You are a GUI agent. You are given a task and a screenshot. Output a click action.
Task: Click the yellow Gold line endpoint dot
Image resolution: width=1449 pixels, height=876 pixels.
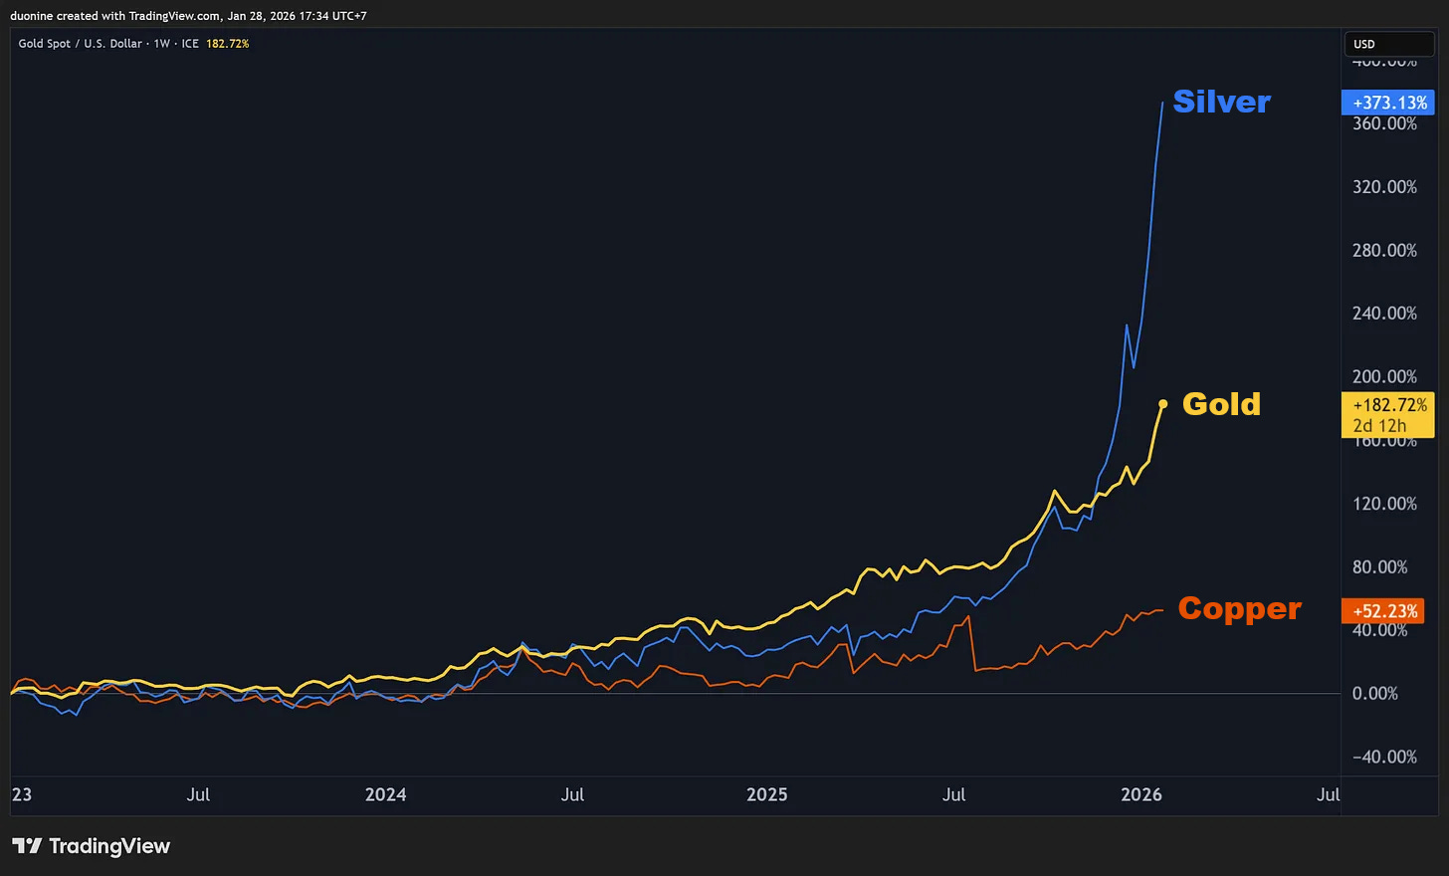(1162, 403)
